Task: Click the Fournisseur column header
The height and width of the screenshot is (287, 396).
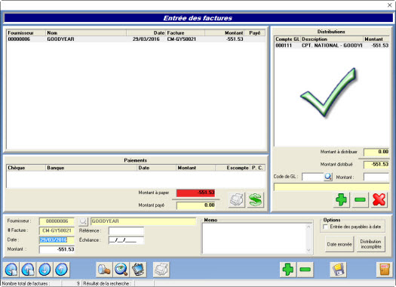Action: click(x=26, y=33)
